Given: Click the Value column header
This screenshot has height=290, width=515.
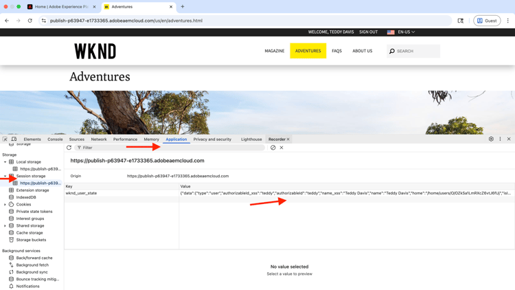Looking at the screenshot, I should [x=347, y=186].
